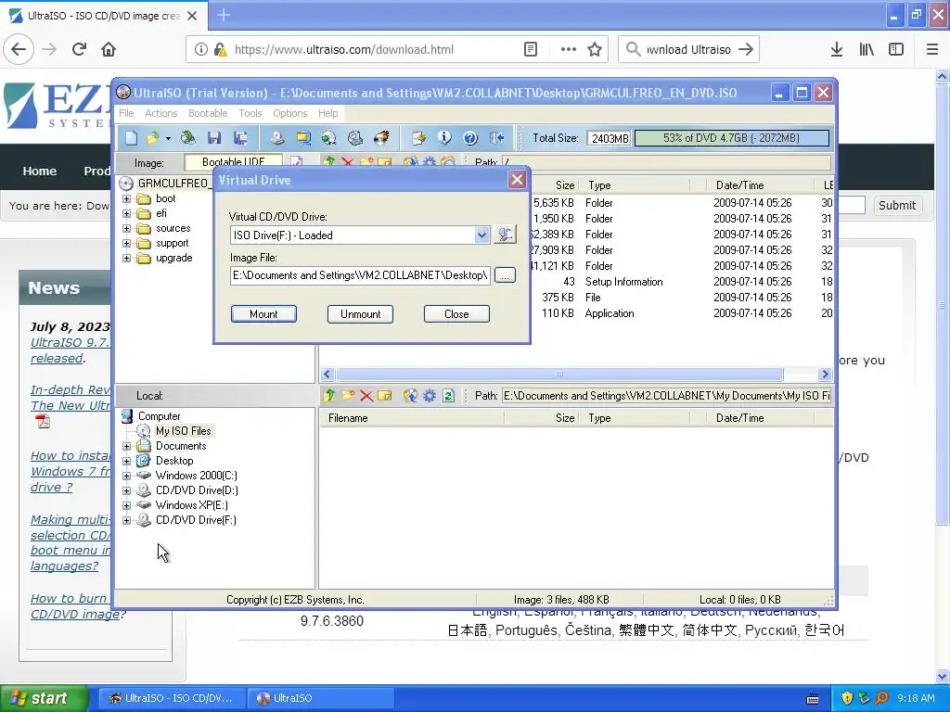Bookmark this page with the star icon
950x712 pixels.
pyautogui.click(x=595, y=50)
